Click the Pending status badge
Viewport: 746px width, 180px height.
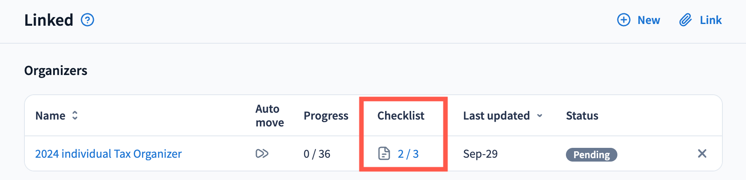click(591, 155)
